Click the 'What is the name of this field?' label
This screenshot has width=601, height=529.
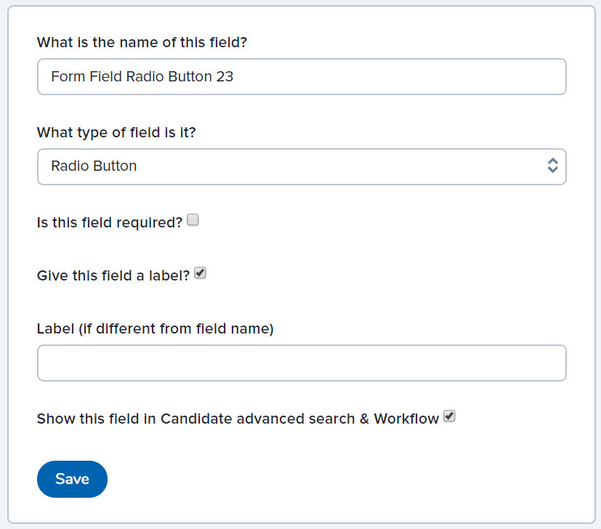(x=142, y=42)
